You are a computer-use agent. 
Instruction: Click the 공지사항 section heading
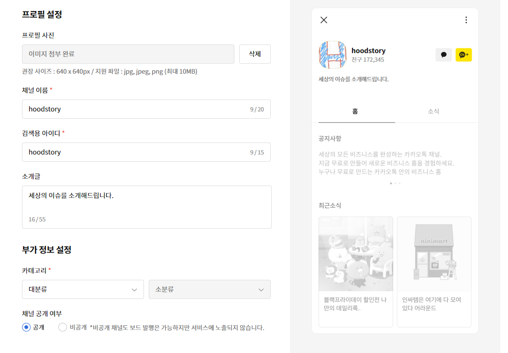330,139
